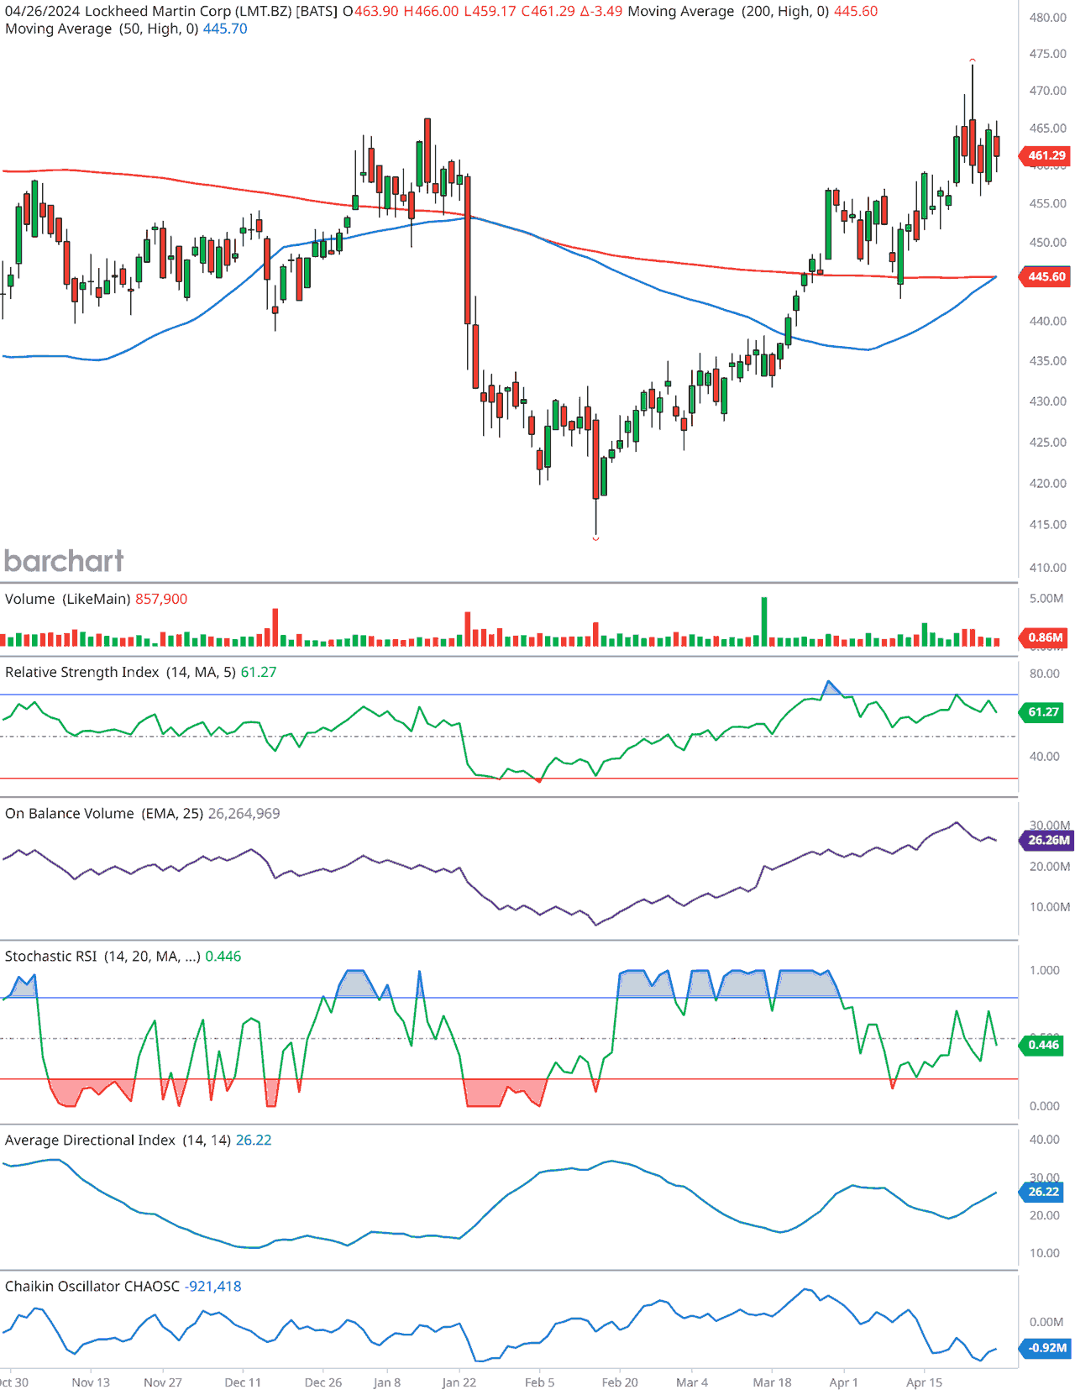Click the 410.00 price axis label
This screenshot has width=1075, height=1395.
coord(1047,568)
